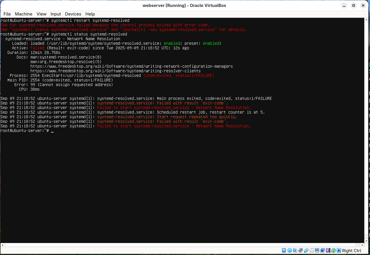
Task: Click the horizontal scrollbar's left arrow
Action: (3, 245)
